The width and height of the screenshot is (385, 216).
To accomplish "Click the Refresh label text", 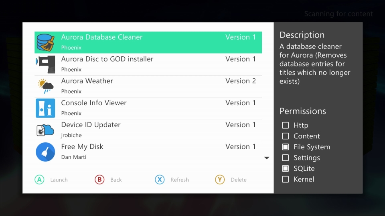I will [179, 180].
